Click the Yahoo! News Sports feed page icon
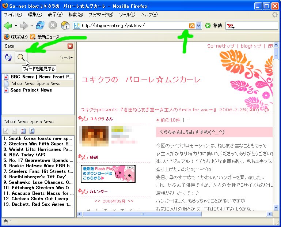The height and width of the screenshot is (227, 281). (x=6, y=83)
